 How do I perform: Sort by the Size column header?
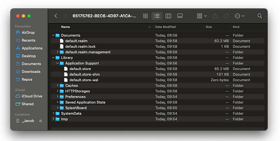pyautogui.click(x=209, y=27)
